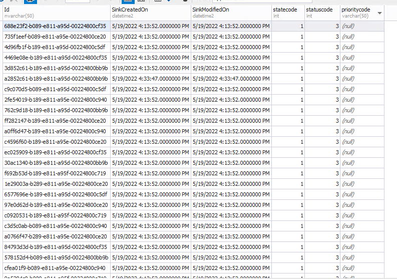Click Id cell 2fe54019-b189-e811-a95e-00224800c940

[57, 100]
